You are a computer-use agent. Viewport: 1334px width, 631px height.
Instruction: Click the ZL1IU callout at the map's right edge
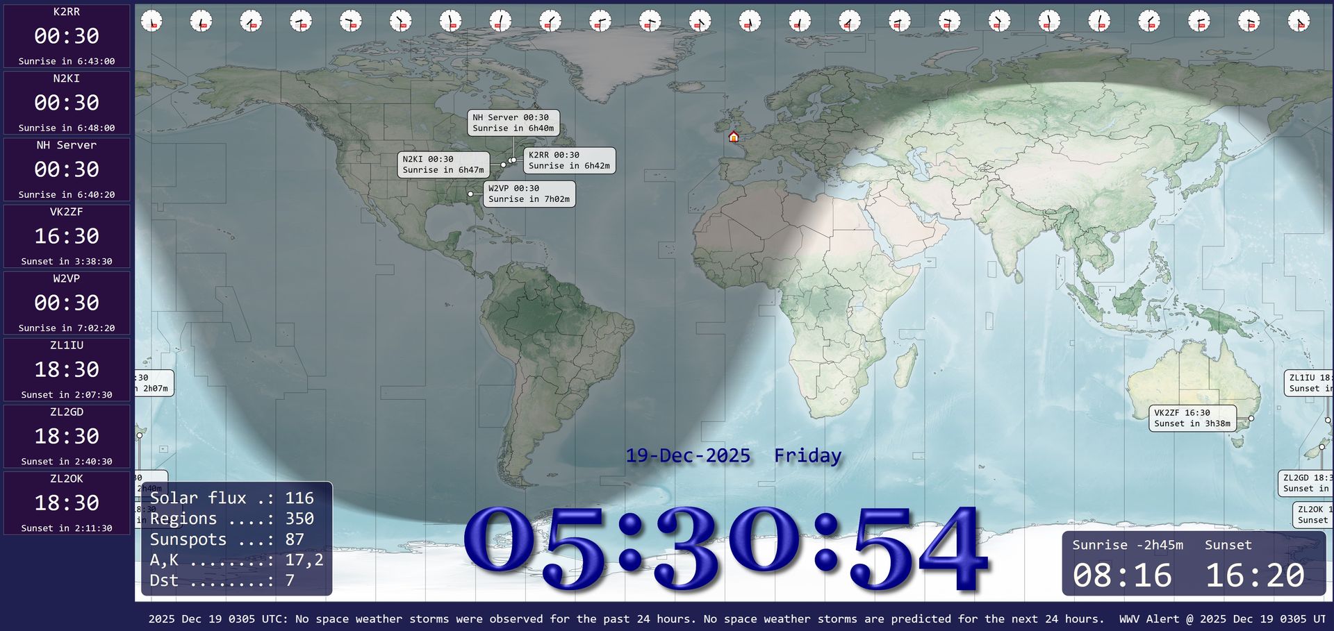pos(1309,383)
